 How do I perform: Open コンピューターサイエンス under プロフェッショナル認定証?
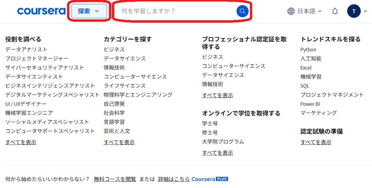pos(234,66)
